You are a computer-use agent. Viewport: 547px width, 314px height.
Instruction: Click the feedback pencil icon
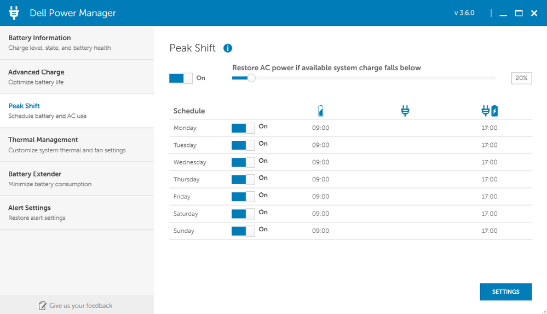tap(42, 306)
